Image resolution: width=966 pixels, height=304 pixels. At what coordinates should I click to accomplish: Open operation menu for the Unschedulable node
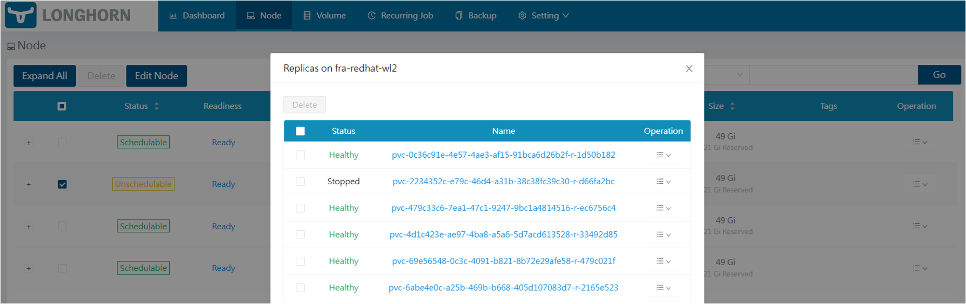click(919, 184)
